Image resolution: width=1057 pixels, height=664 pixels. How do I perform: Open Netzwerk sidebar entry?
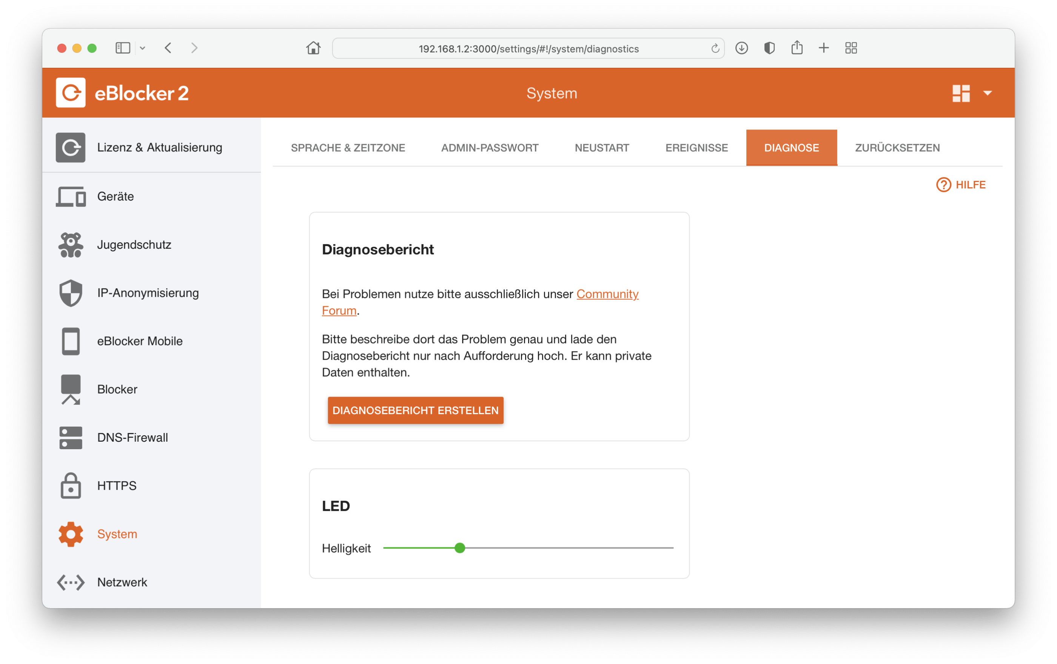[x=151, y=582]
